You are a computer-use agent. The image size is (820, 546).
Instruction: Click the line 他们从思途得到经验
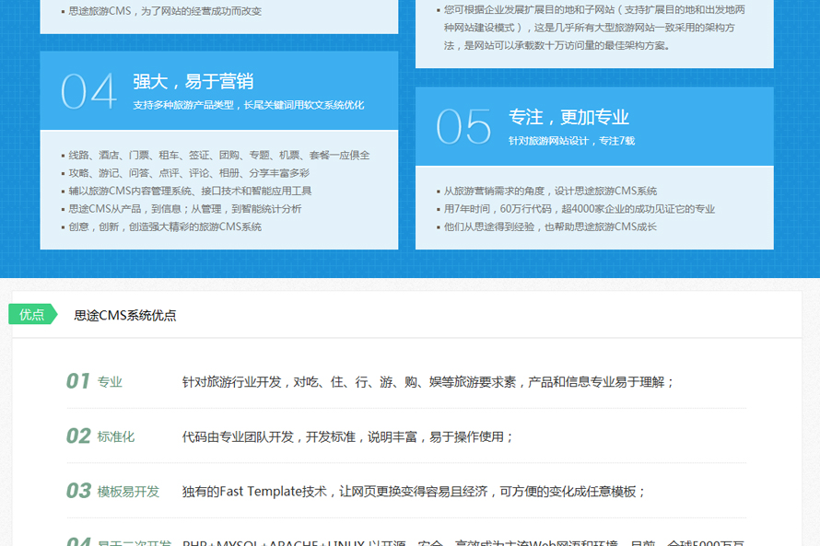550,227
